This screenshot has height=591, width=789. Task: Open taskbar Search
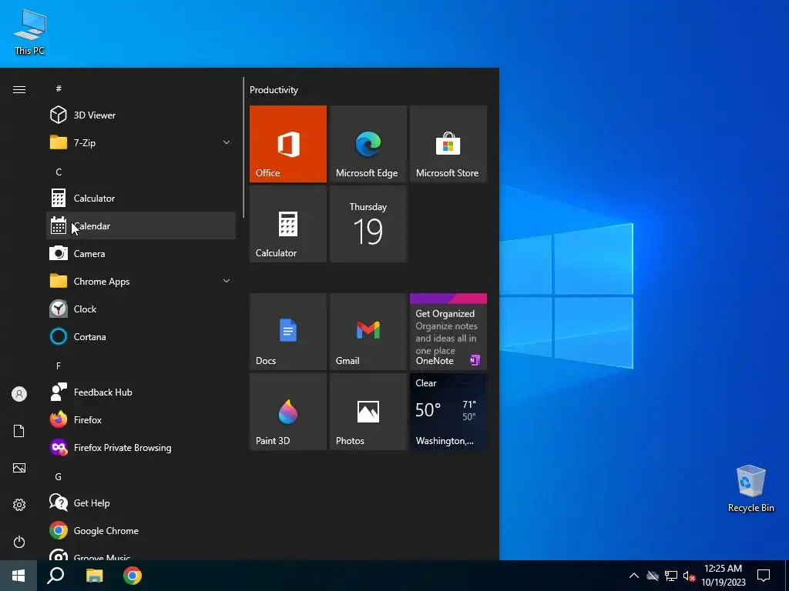click(55, 576)
